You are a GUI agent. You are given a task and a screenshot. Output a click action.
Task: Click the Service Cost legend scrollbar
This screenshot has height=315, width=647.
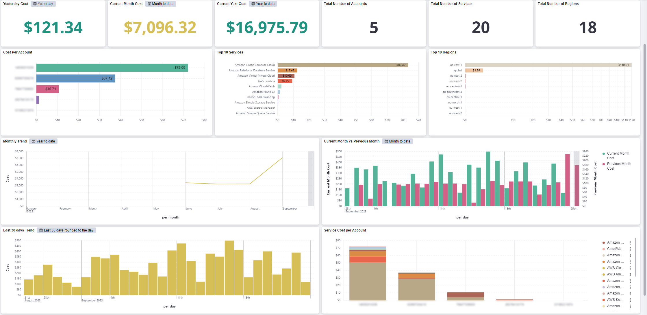635,257
